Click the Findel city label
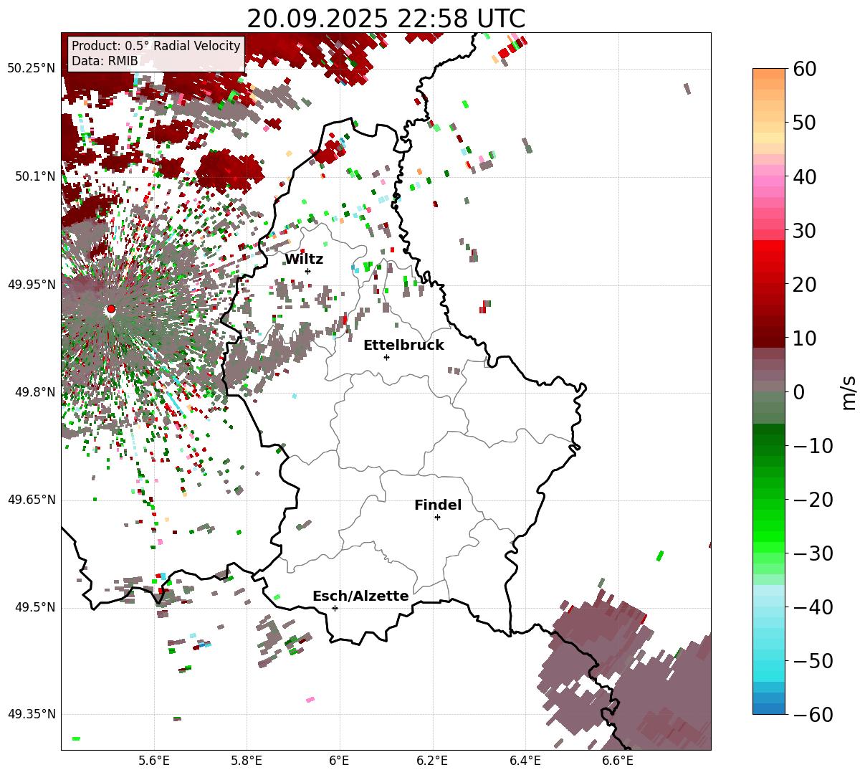 [x=438, y=505]
